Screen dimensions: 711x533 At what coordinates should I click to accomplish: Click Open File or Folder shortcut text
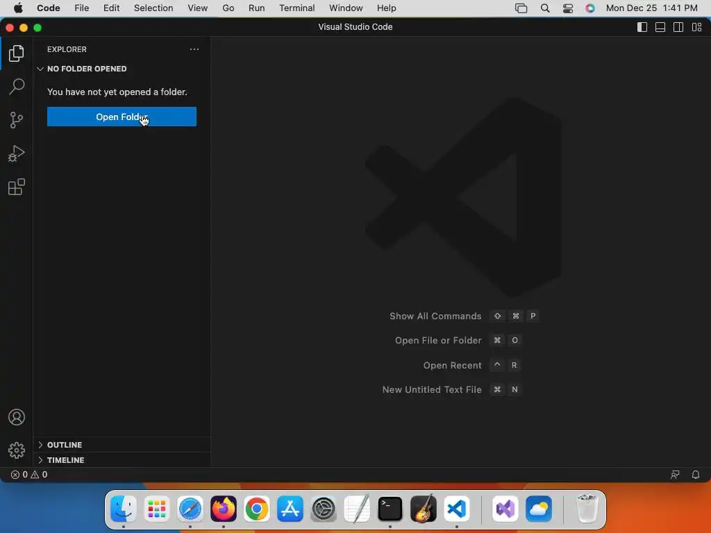(438, 340)
